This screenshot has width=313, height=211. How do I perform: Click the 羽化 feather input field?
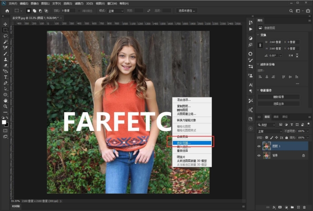pos(68,11)
